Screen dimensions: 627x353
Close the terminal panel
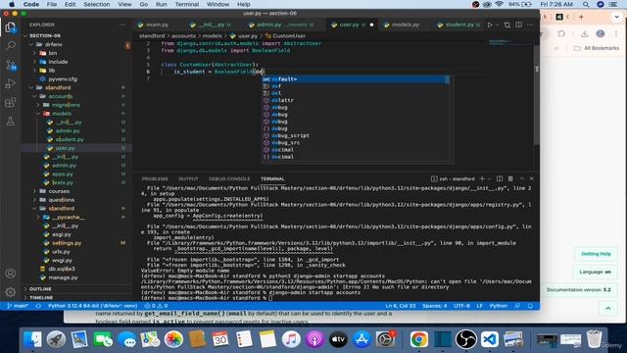point(531,178)
